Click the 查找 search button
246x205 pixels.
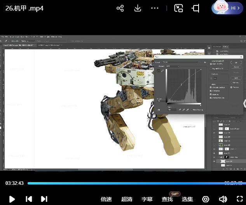pos(167,199)
